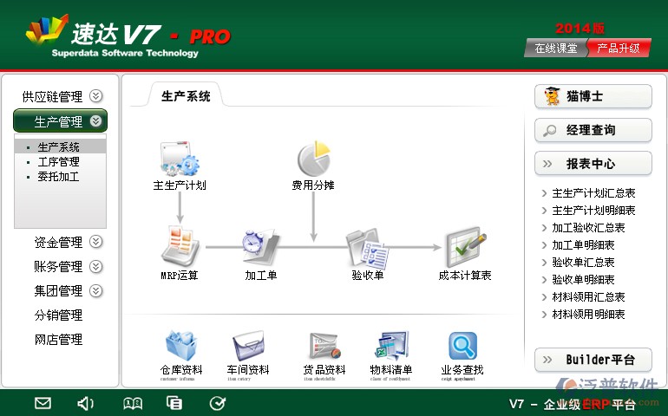The image size is (668, 416).
Task: Click the open book icon in bottom bar
Action: (133, 403)
